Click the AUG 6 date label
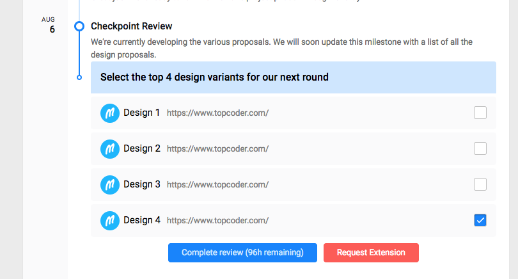Screen dimensions: 518x279 [49, 25]
